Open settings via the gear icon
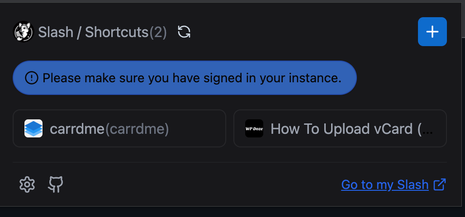This screenshot has width=465, height=217. (27, 184)
